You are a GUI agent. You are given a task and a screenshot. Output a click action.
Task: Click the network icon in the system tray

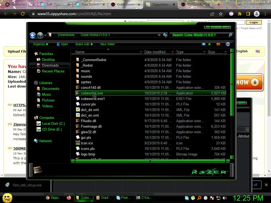click(218, 198)
